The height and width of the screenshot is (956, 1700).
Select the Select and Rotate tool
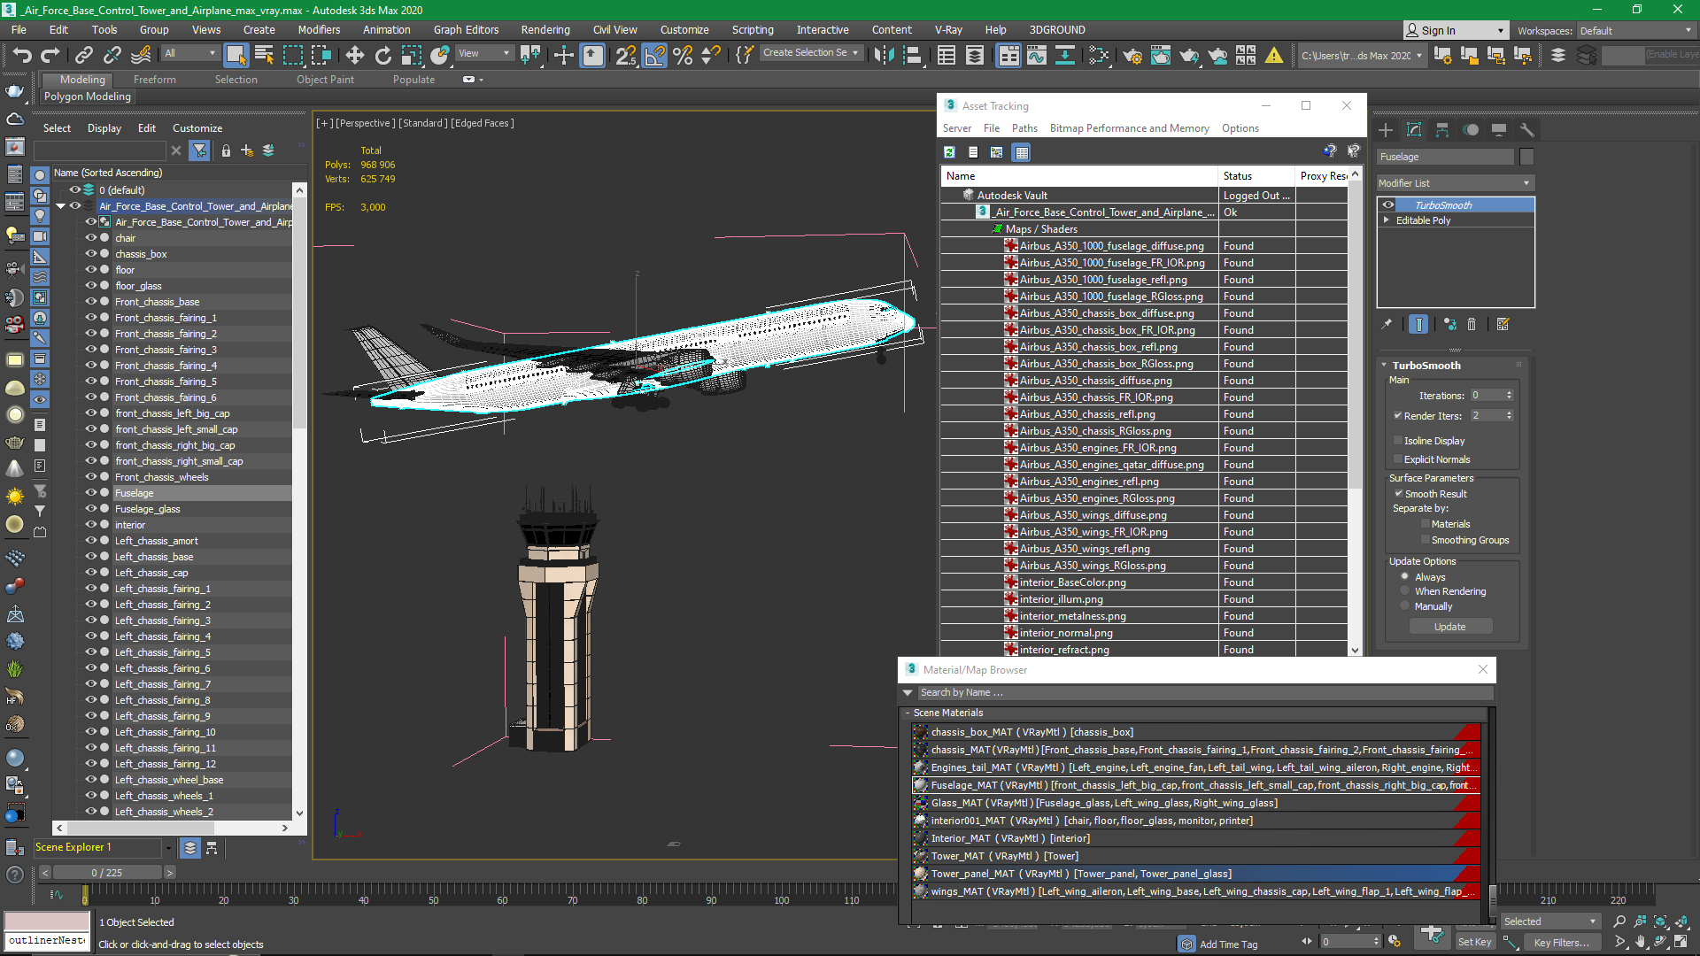(382, 55)
